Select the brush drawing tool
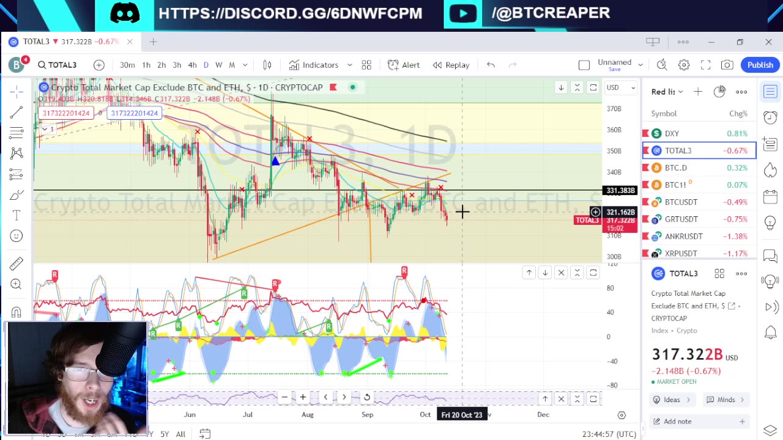The width and height of the screenshot is (783, 440). click(x=17, y=195)
